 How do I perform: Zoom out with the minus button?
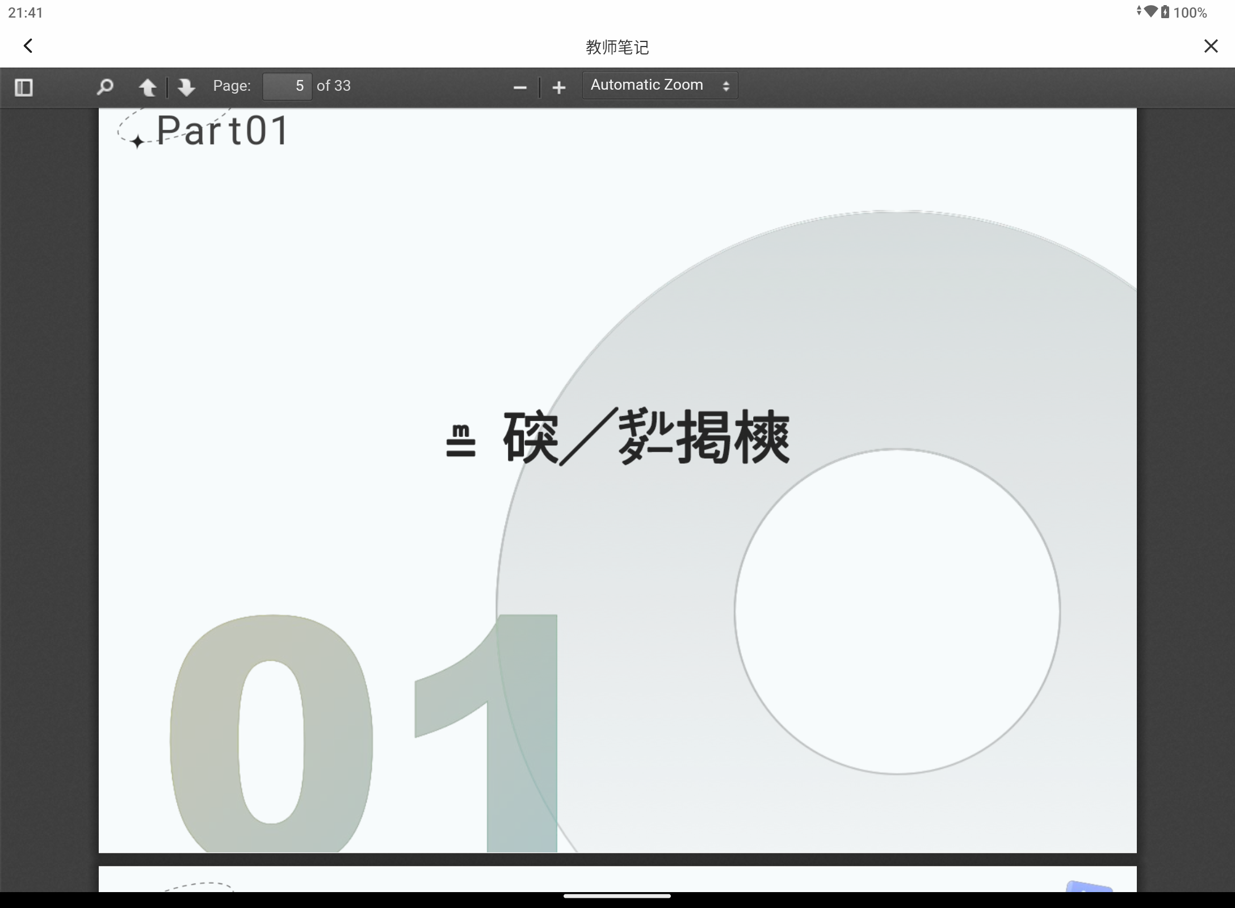[520, 87]
